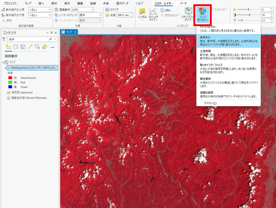Open the バンド割り当て band combination button

coord(203,15)
